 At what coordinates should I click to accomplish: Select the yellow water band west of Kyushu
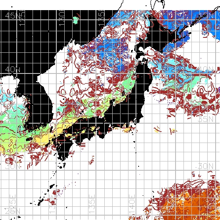(x=44, y=138)
